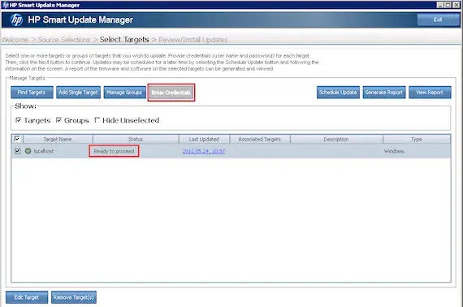
Task: Open Find Targets
Action: point(32,93)
